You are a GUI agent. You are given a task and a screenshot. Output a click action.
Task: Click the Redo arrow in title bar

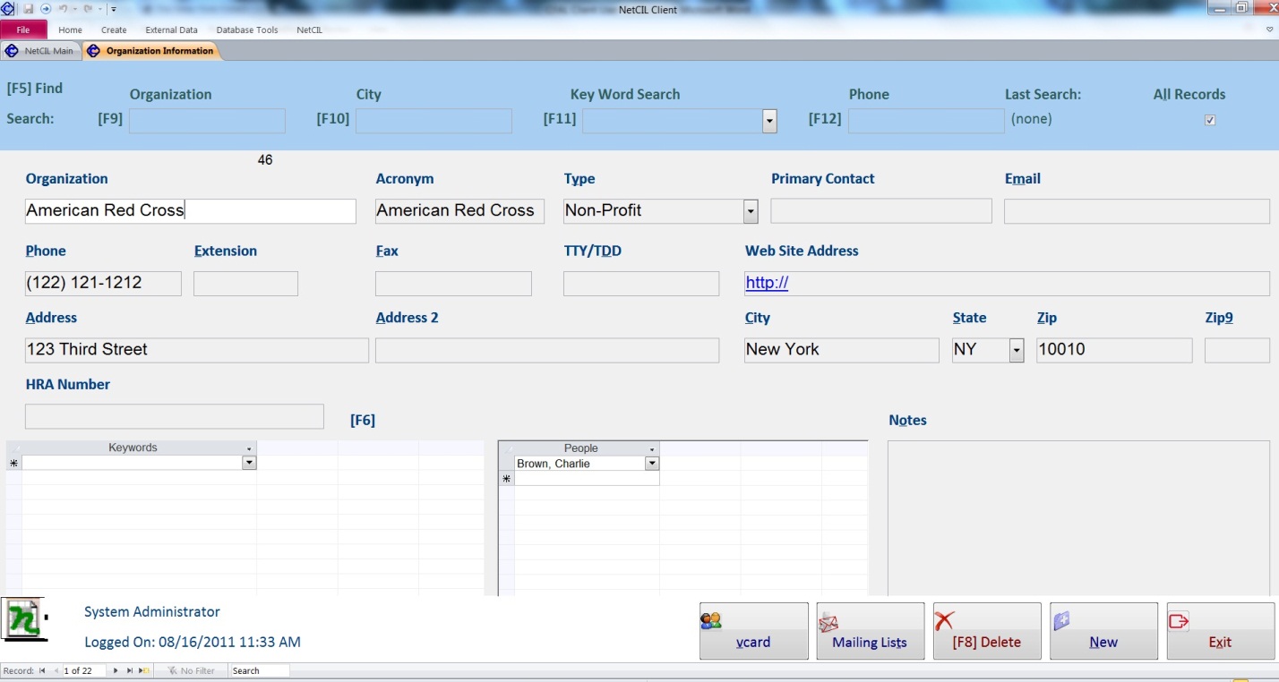click(x=88, y=9)
